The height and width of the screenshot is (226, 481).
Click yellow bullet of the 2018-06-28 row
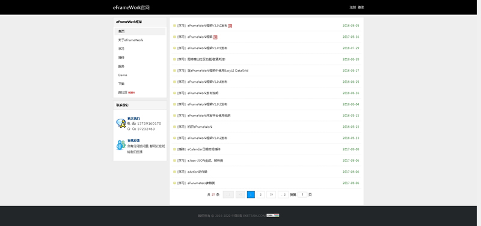click(x=174, y=59)
